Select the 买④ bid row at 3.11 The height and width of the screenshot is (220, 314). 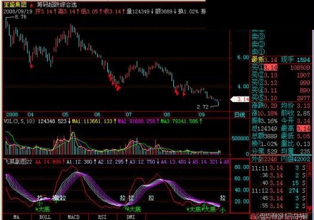pyautogui.click(x=281, y=91)
